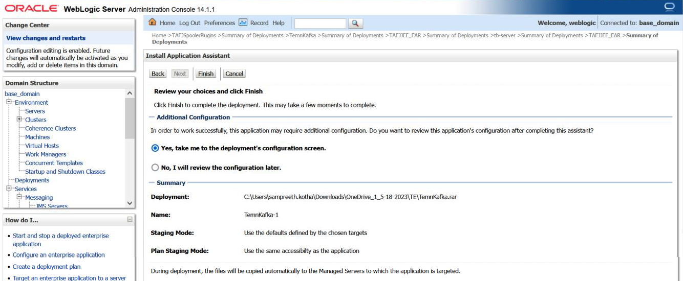This screenshot has height=281, width=683.
Task: Click the search text field
Action: click(320, 24)
